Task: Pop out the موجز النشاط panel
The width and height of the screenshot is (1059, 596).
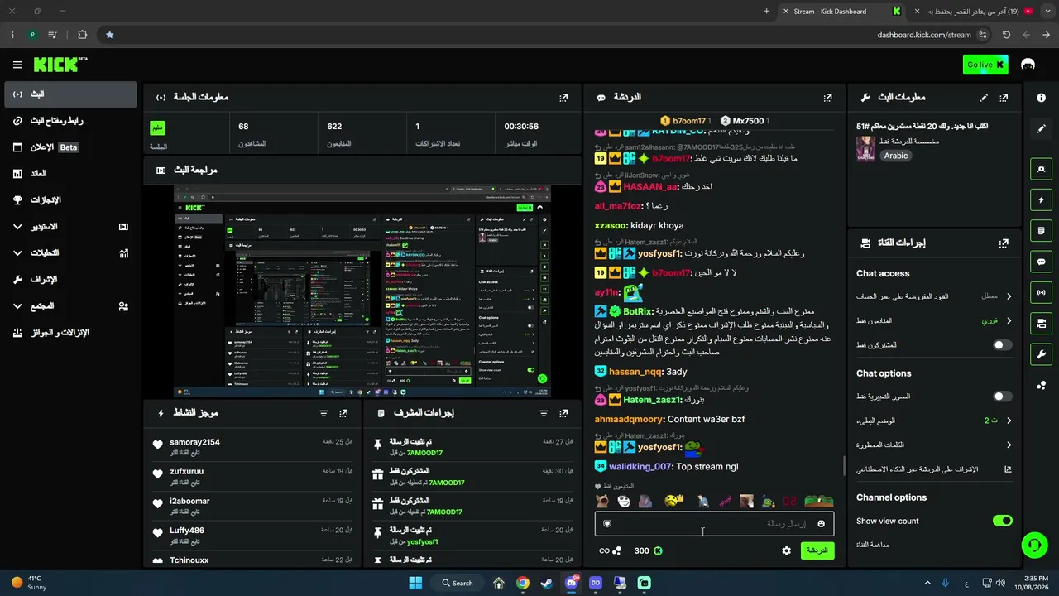Action: [x=343, y=413]
